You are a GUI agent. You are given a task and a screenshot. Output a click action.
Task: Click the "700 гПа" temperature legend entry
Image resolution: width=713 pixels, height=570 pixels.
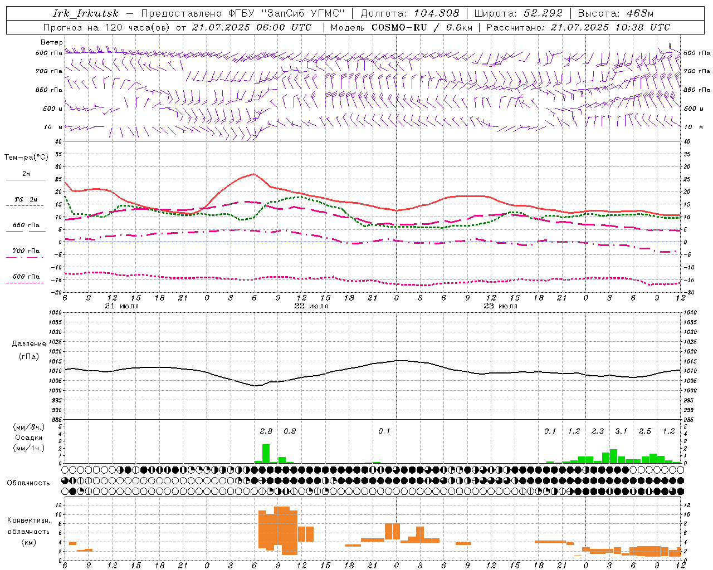click(26, 251)
